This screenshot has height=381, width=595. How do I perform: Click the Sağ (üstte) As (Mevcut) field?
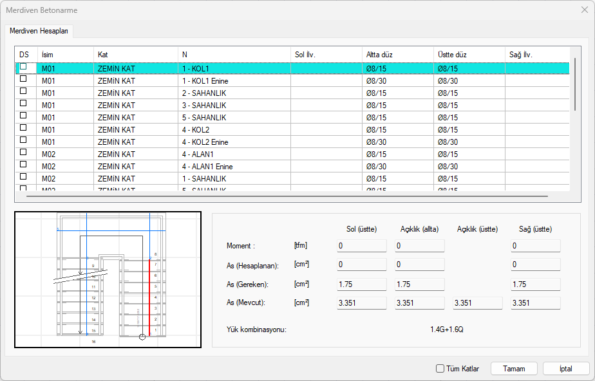[536, 303]
